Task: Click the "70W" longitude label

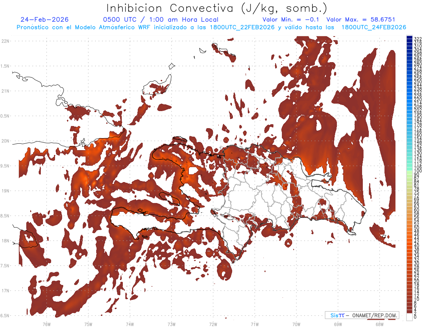Action: tap(296, 324)
